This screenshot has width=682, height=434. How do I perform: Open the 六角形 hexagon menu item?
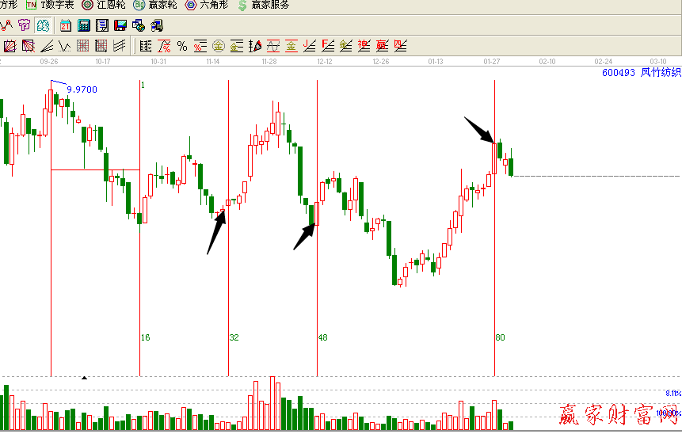click(x=208, y=5)
